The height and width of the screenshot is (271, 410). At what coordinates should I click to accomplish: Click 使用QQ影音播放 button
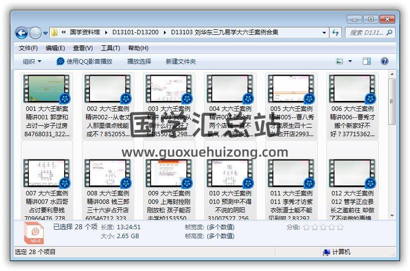click(84, 62)
